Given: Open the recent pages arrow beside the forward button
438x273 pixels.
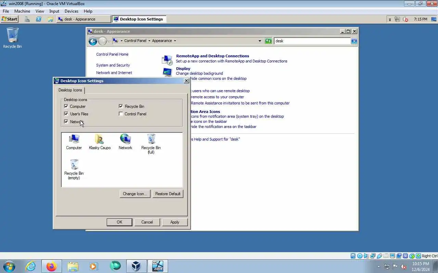Looking at the screenshot, I should (109, 41).
